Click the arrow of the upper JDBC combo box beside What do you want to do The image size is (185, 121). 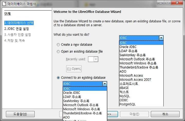point(161,38)
